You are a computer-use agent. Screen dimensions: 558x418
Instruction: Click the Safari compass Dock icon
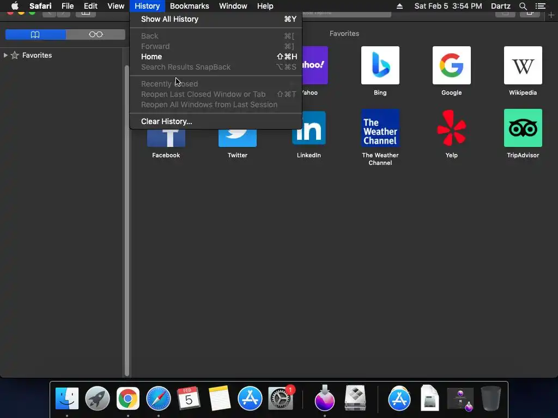(159, 398)
